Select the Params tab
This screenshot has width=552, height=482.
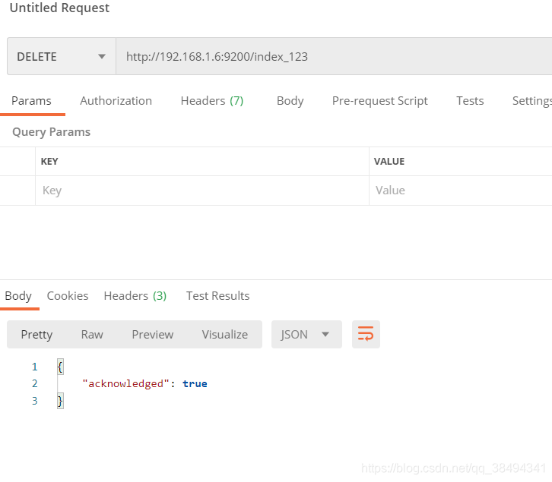pos(31,101)
